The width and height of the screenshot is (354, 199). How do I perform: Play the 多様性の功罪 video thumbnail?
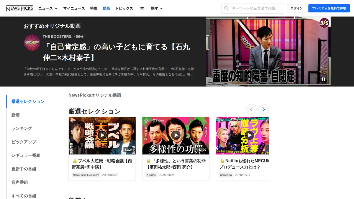click(x=176, y=136)
